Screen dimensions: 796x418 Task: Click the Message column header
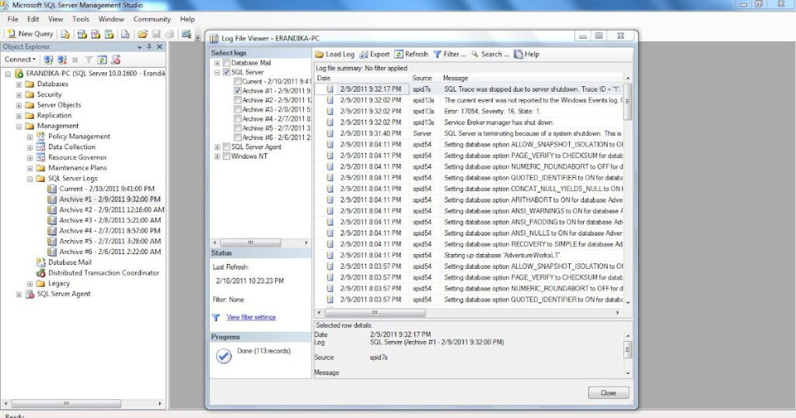(532, 78)
